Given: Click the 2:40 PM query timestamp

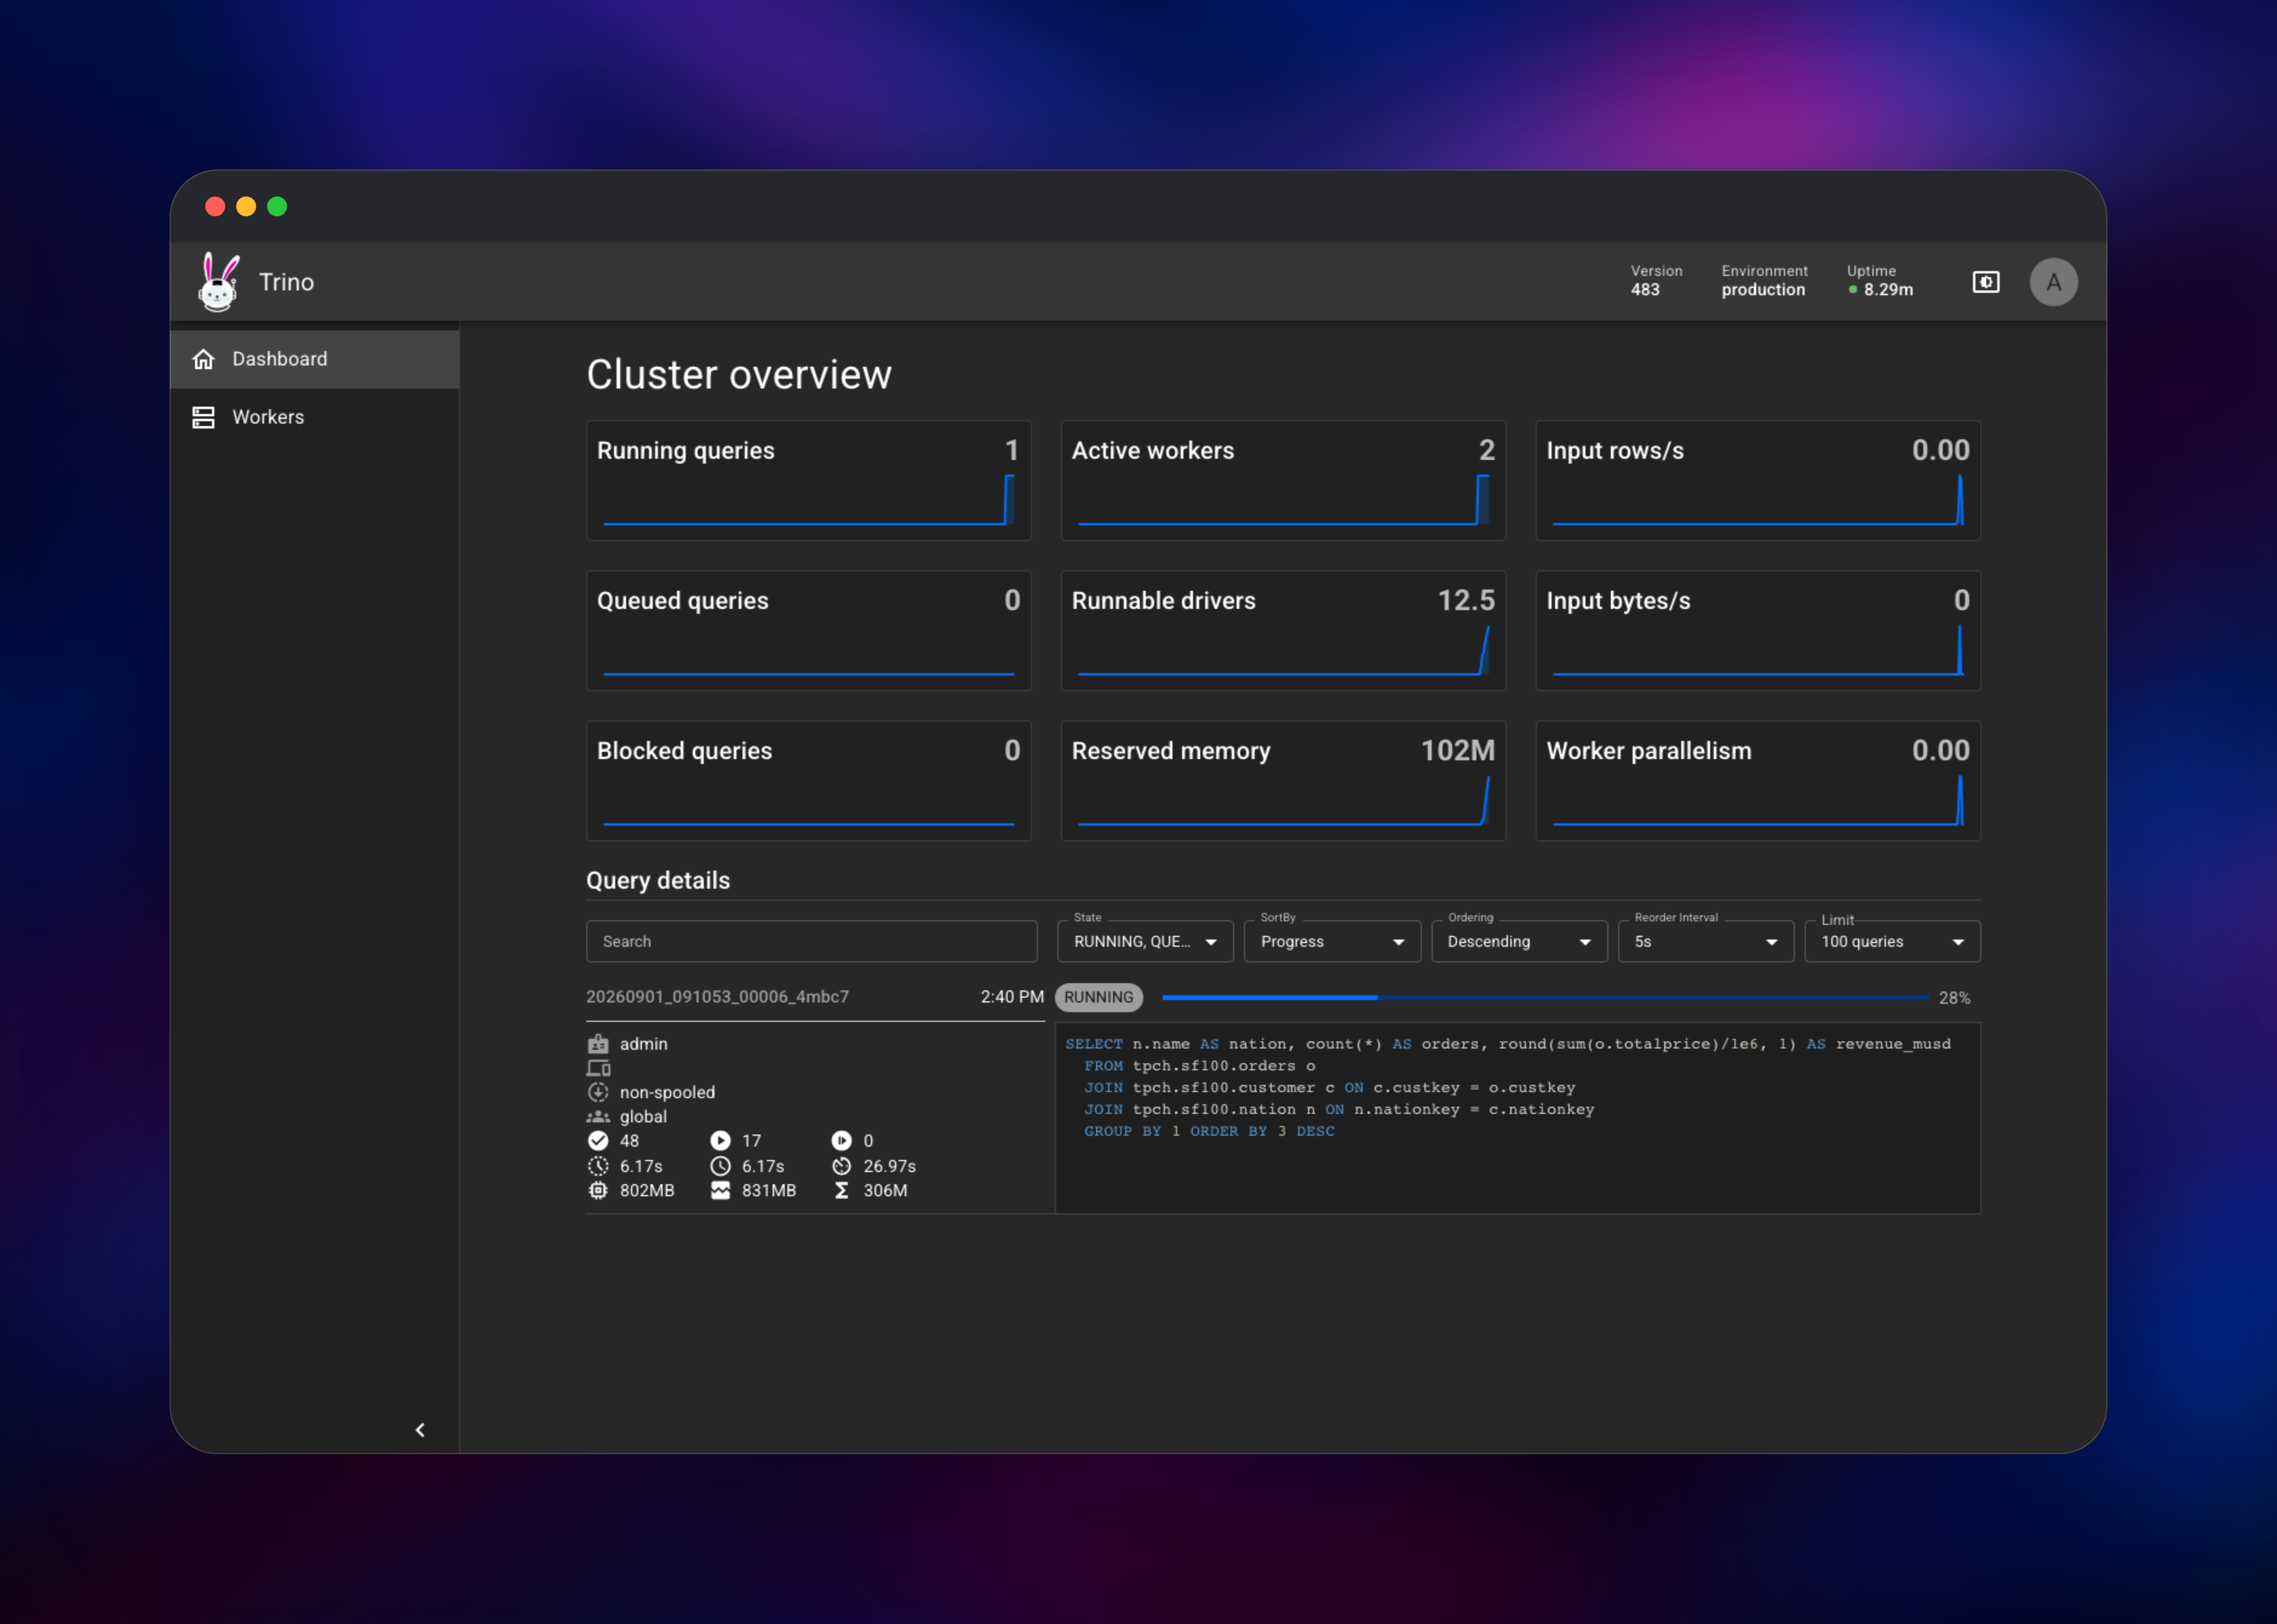Looking at the screenshot, I should tap(1012, 997).
